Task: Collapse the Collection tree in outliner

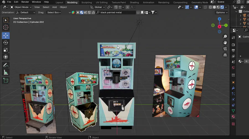Action: click(x=236, y=11)
